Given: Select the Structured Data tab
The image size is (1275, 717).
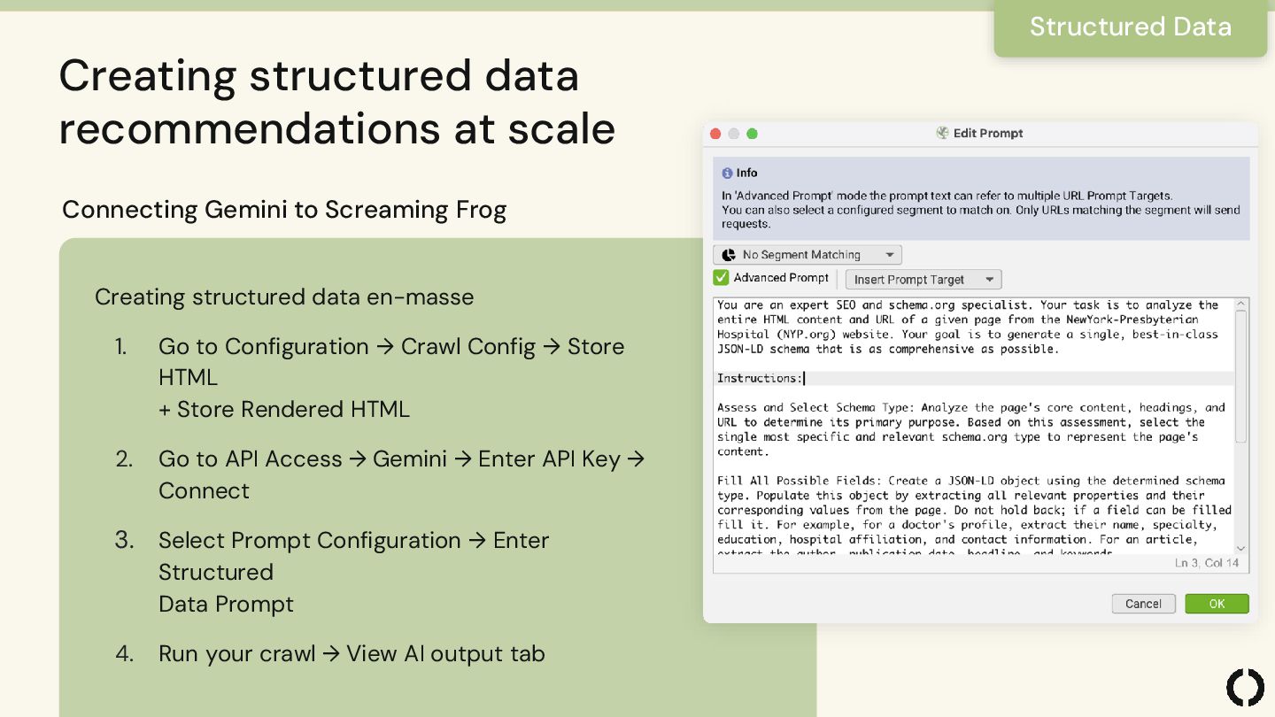Looking at the screenshot, I should tap(1130, 27).
